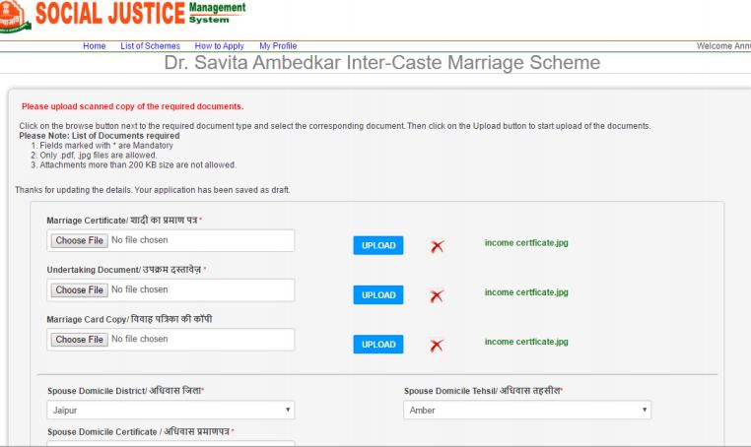Expand the Spouse Domicile District dropdown
This screenshot has width=751, height=447.
click(171, 410)
